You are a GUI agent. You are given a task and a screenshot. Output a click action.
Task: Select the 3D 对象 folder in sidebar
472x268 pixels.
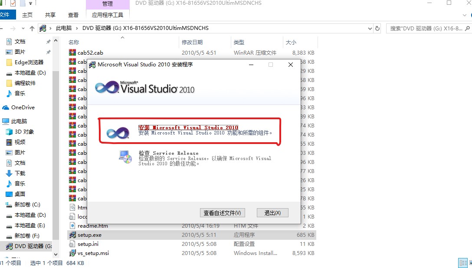[x=24, y=132]
